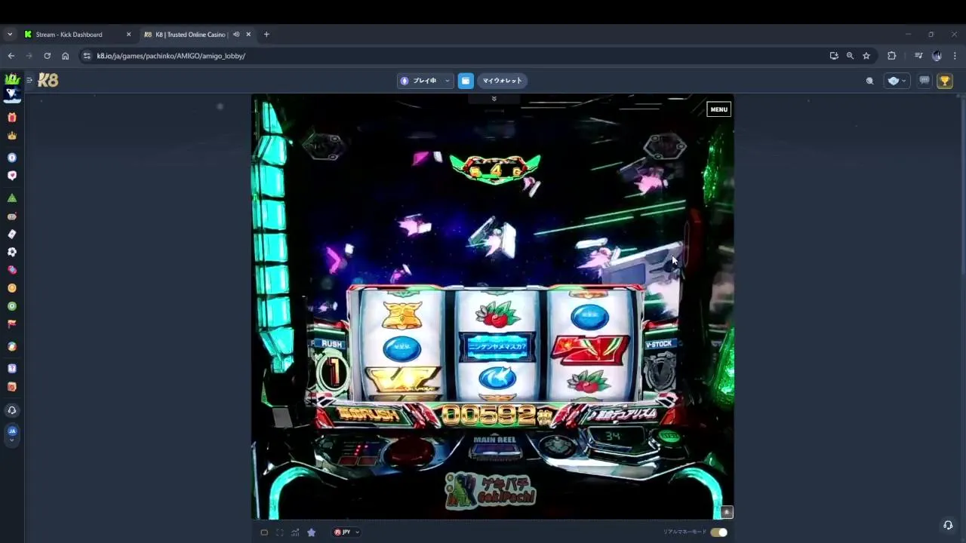Collapse the game header with double chevron

[x=494, y=99]
